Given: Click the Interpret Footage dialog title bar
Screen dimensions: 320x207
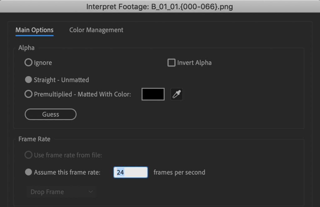Looking at the screenshot, I should (160, 6).
